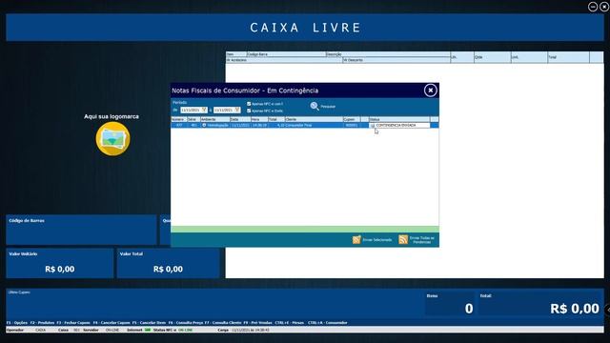Click the Cupom column header in dialog
This screenshot has height=343, width=610.
[x=352, y=119]
